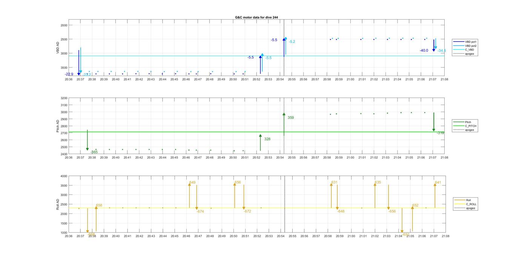Click the golden up arrow labeled 641
528x261 pixels.
coord(435,195)
